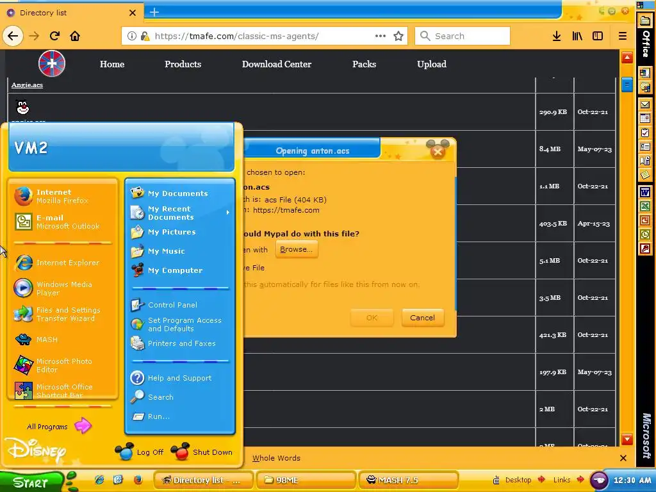Select the Directory list browser tab
Image resolution: width=656 pixels, height=492 pixels.
coord(71,13)
